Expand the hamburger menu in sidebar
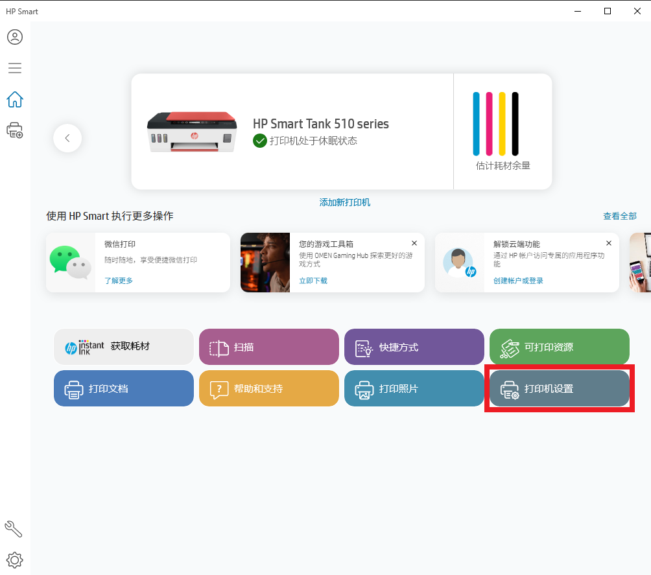This screenshot has height=575, width=651. tap(14, 68)
